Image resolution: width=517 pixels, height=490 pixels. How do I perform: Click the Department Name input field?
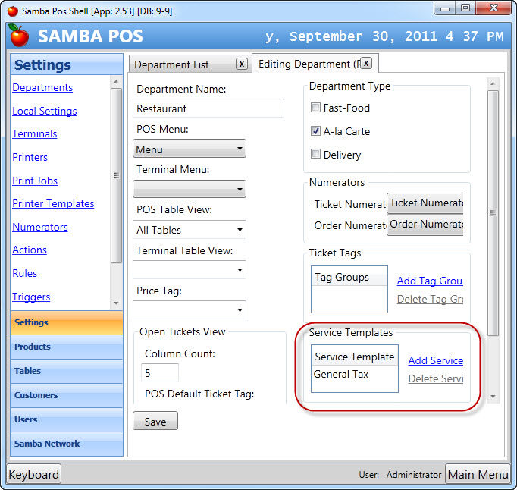tap(208, 108)
